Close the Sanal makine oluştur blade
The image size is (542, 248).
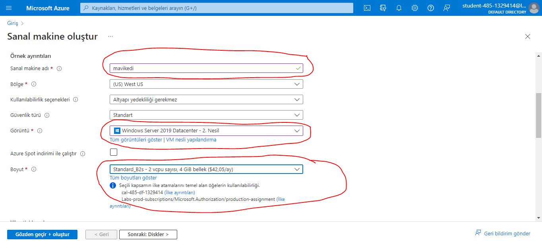528,36
